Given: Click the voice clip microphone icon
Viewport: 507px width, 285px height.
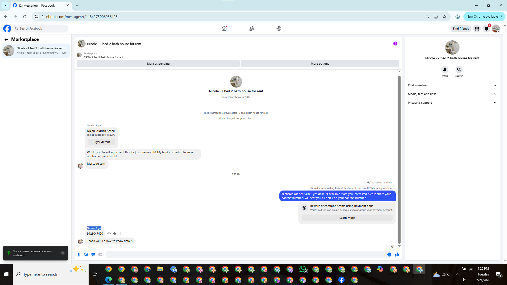Looking at the screenshot, I should pos(79,254).
